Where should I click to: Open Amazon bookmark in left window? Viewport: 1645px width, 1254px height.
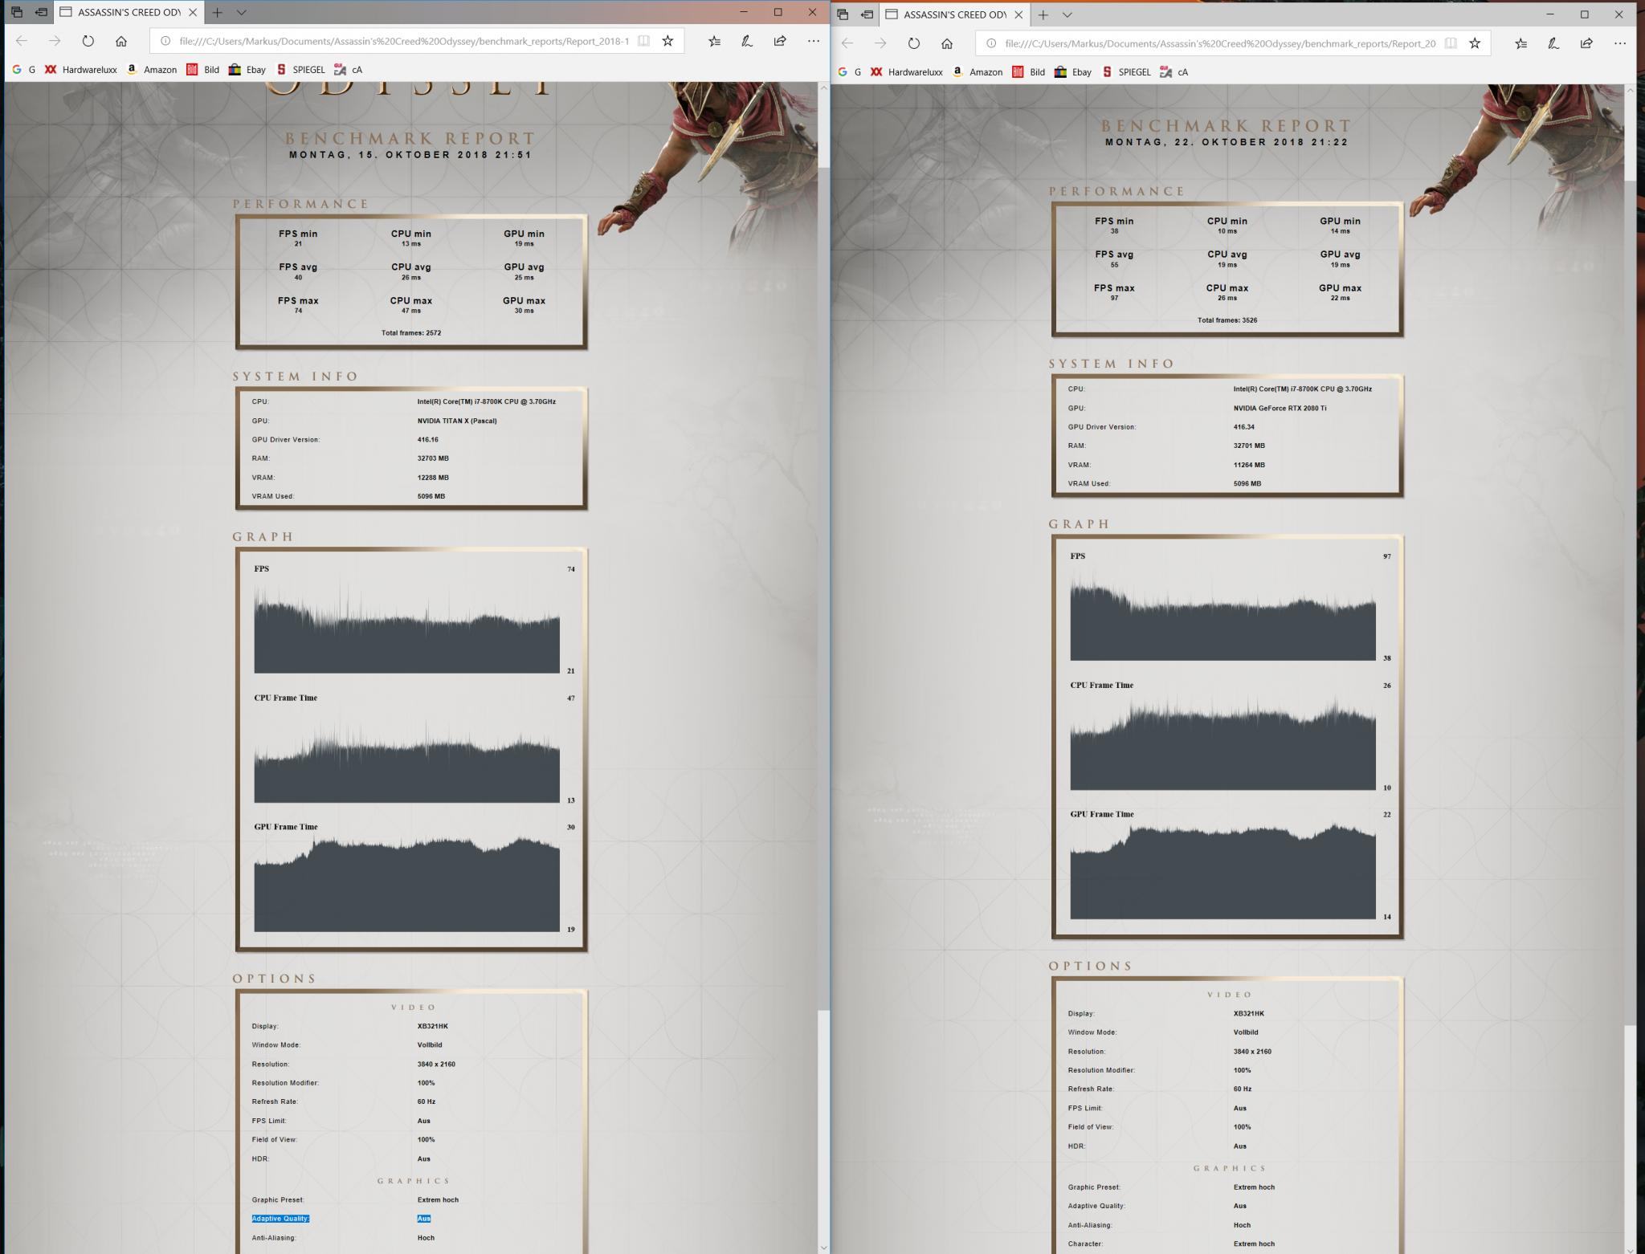point(152,70)
